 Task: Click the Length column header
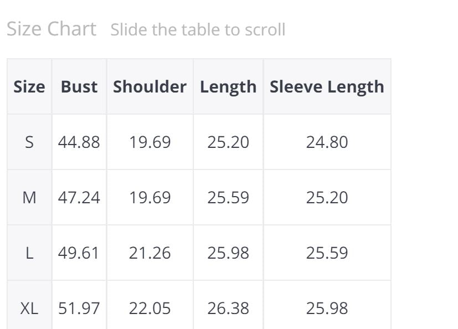[x=228, y=86]
